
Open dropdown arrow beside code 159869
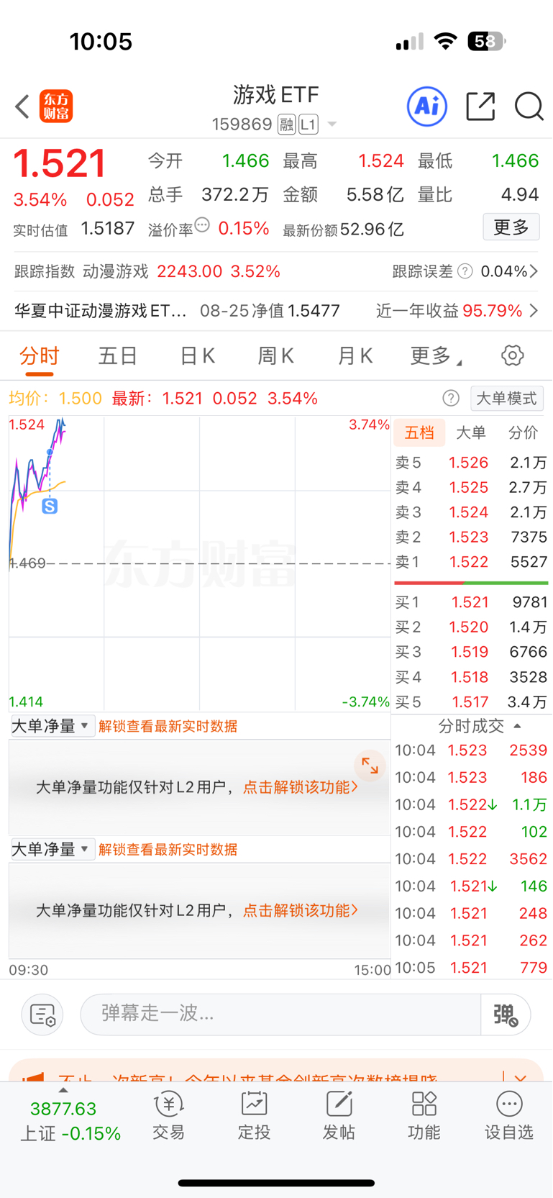tap(332, 124)
